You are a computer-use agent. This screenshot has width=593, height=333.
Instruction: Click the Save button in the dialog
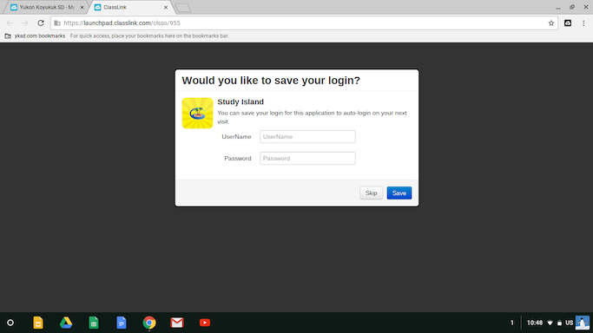pyautogui.click(x=399, y=193)
